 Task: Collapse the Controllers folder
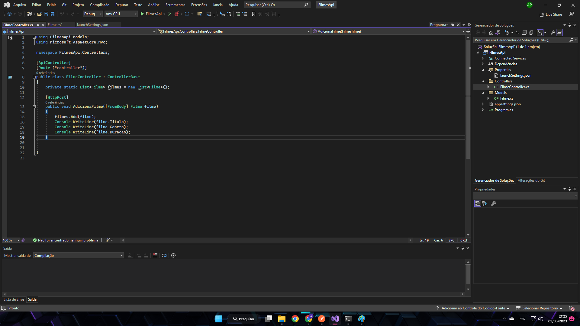483,81
